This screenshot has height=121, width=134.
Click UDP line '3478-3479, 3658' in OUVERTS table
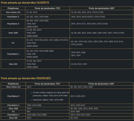(x=78, y=53)
